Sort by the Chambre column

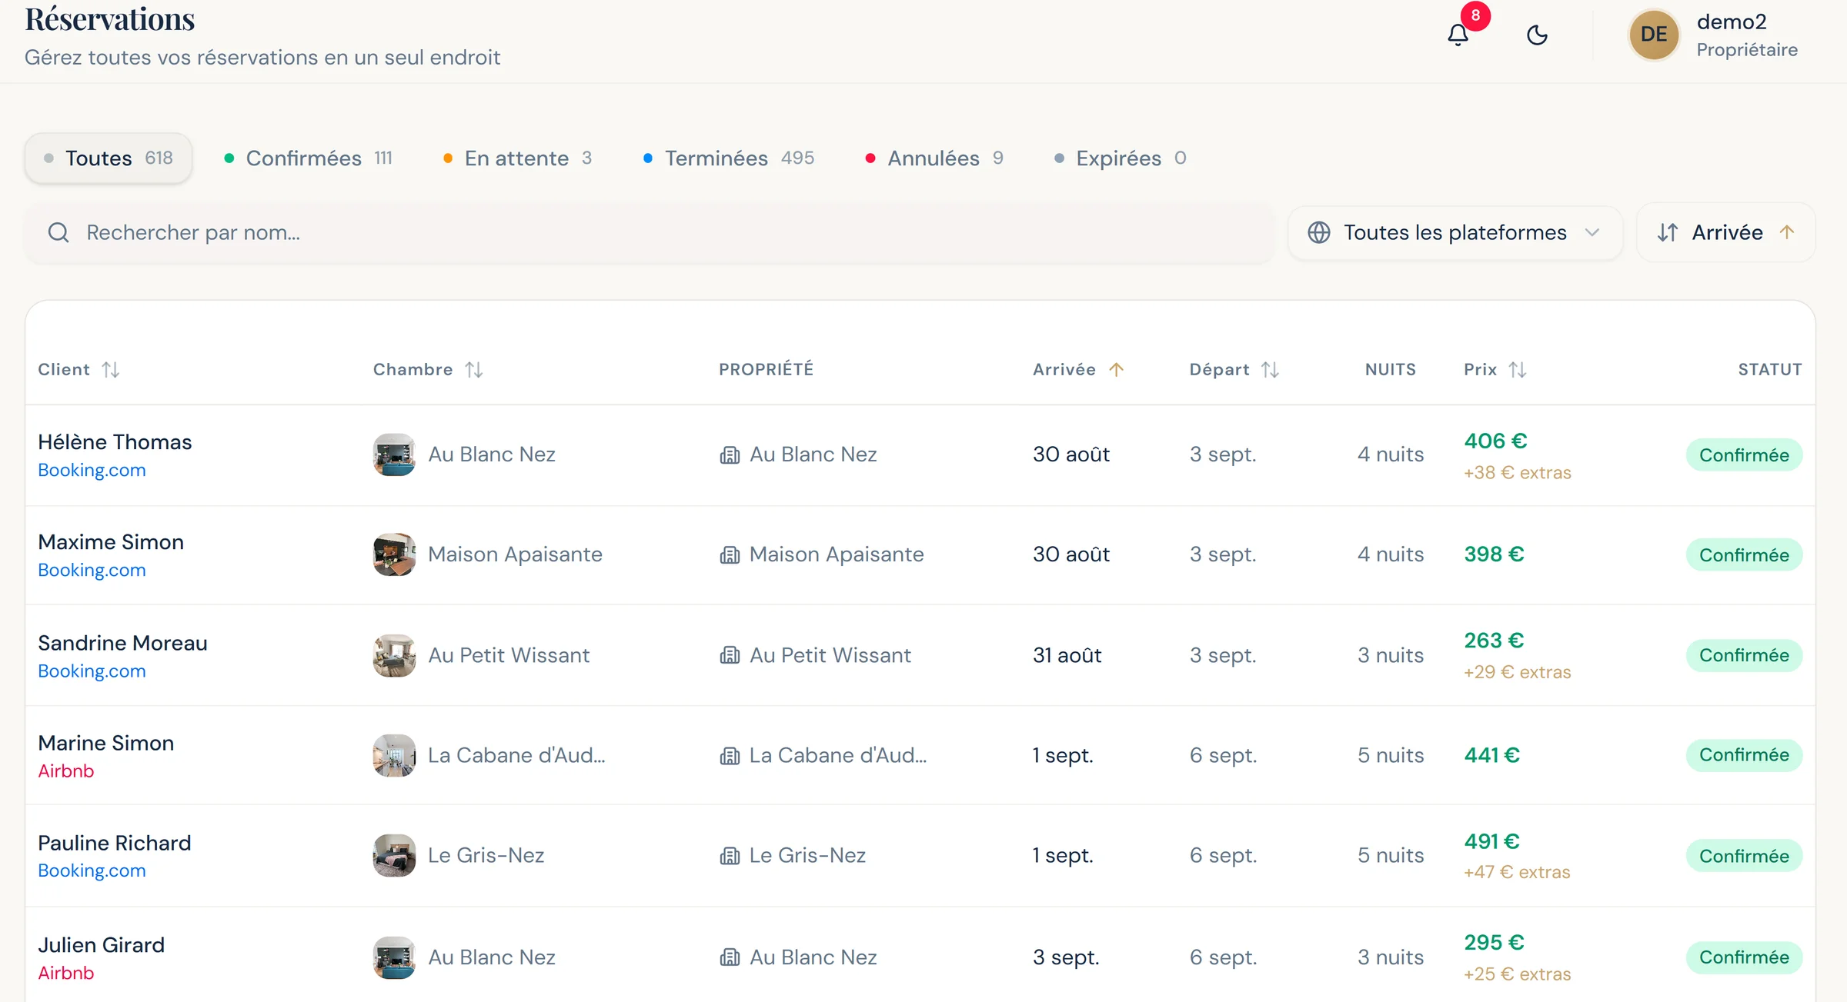click(428, 370)
